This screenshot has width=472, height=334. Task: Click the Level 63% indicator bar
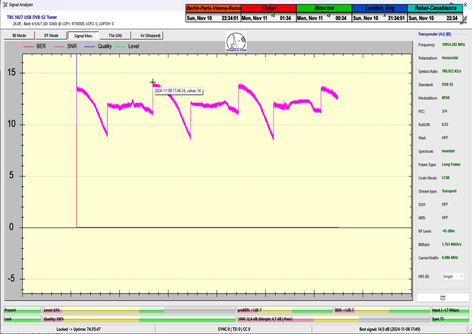click(x=139, y=310)
